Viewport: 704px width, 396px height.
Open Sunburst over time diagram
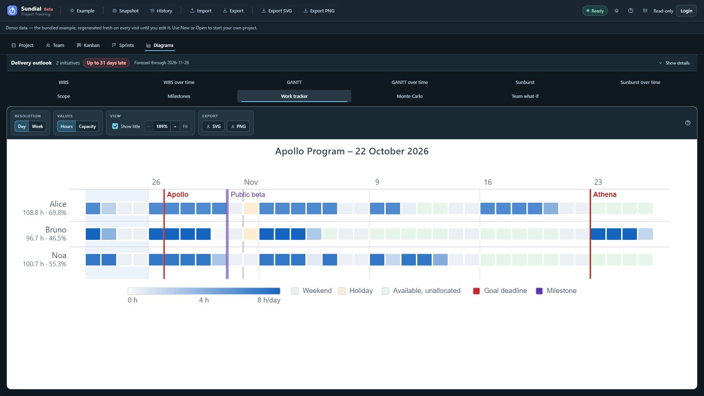(x=640, y=82)
